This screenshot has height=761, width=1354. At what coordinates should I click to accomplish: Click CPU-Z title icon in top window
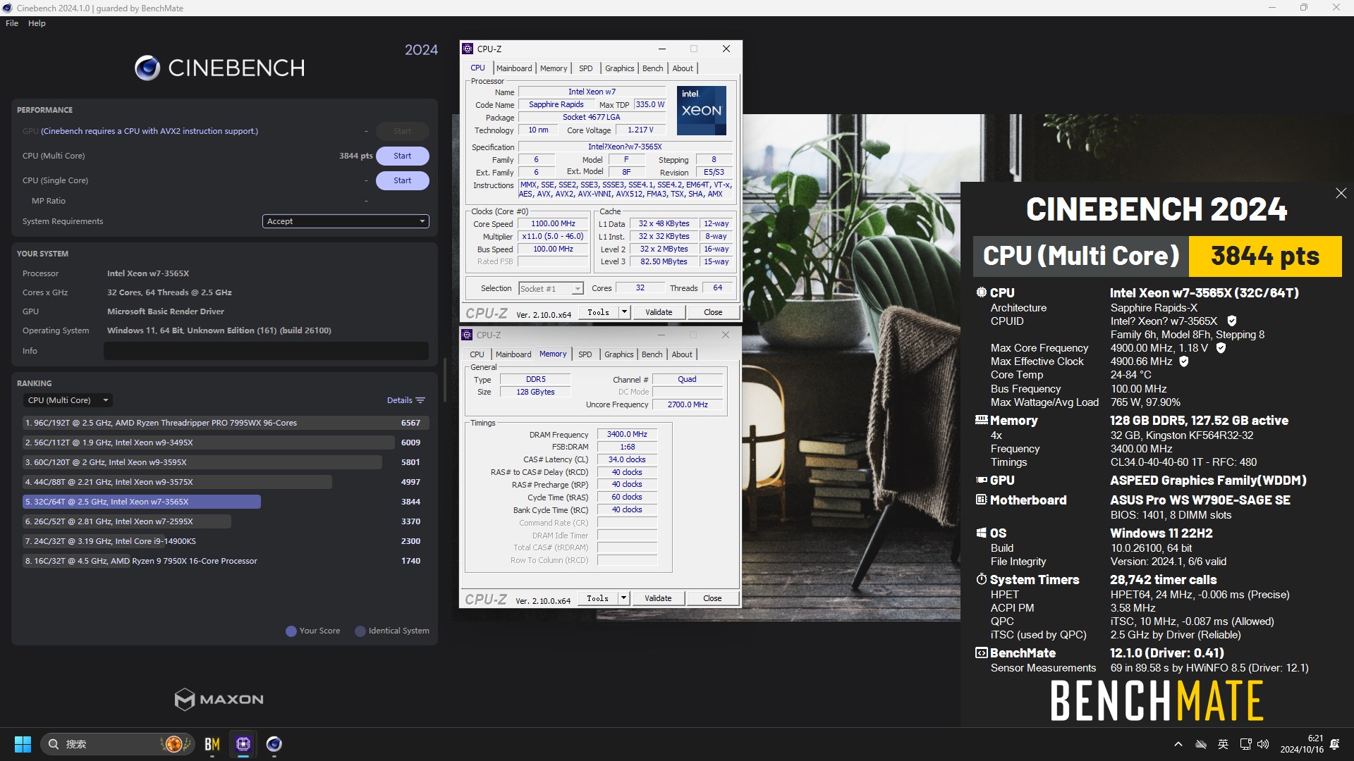(468, 49)
